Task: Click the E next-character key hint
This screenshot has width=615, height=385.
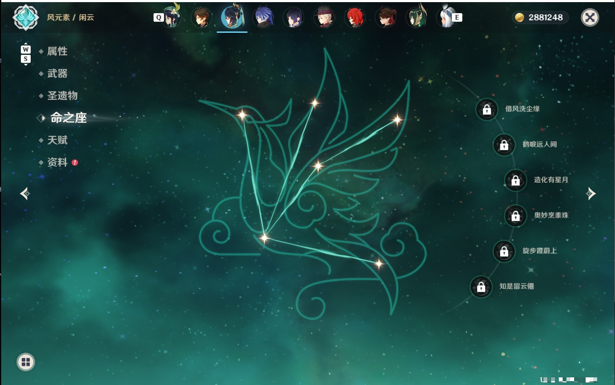Action: 457,17
